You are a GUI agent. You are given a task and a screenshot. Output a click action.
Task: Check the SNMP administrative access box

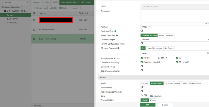tap(159, 58)
